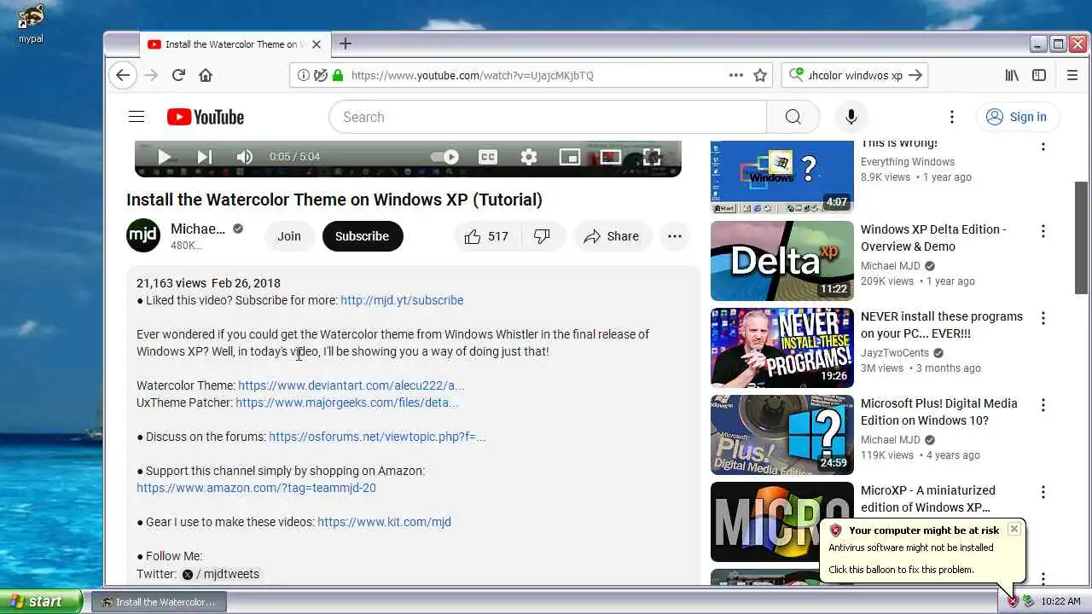Play the video
Image resolution: width=1092 pixels, height=614 pixels.
165,157
